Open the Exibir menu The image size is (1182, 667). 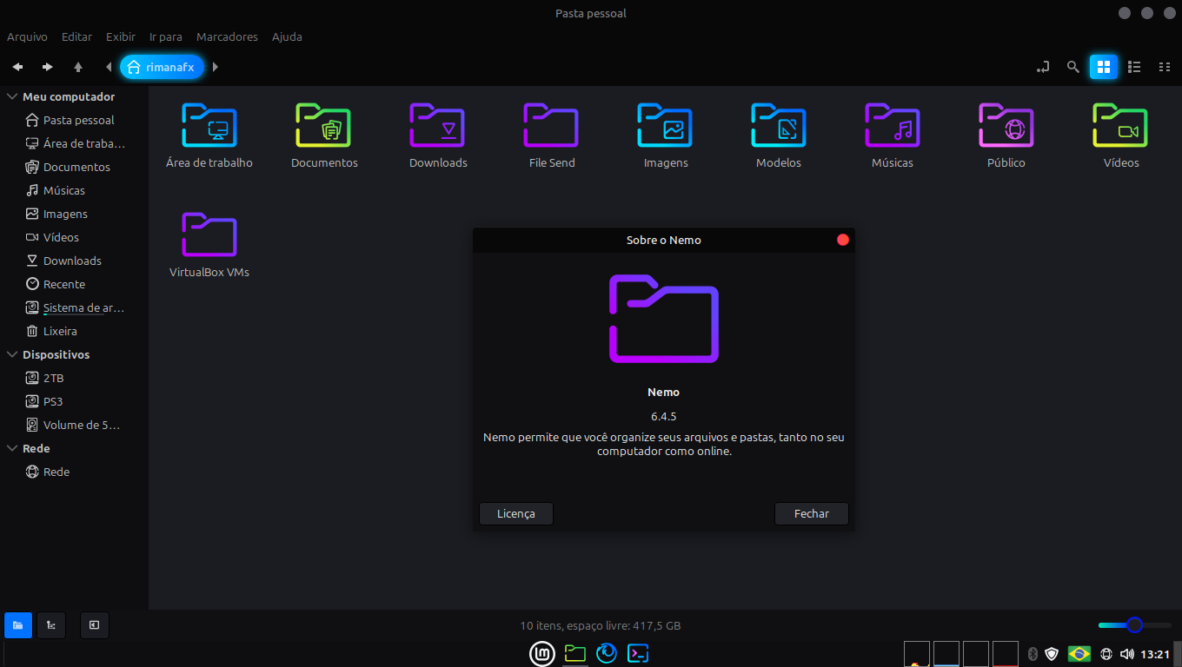pos(121,37)
